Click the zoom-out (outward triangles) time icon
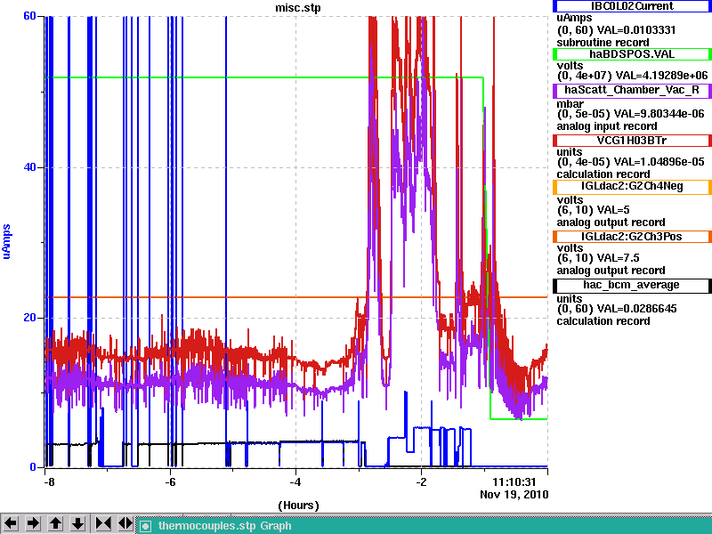The width and height of the screenshot is (712, 534). [125, 523]
